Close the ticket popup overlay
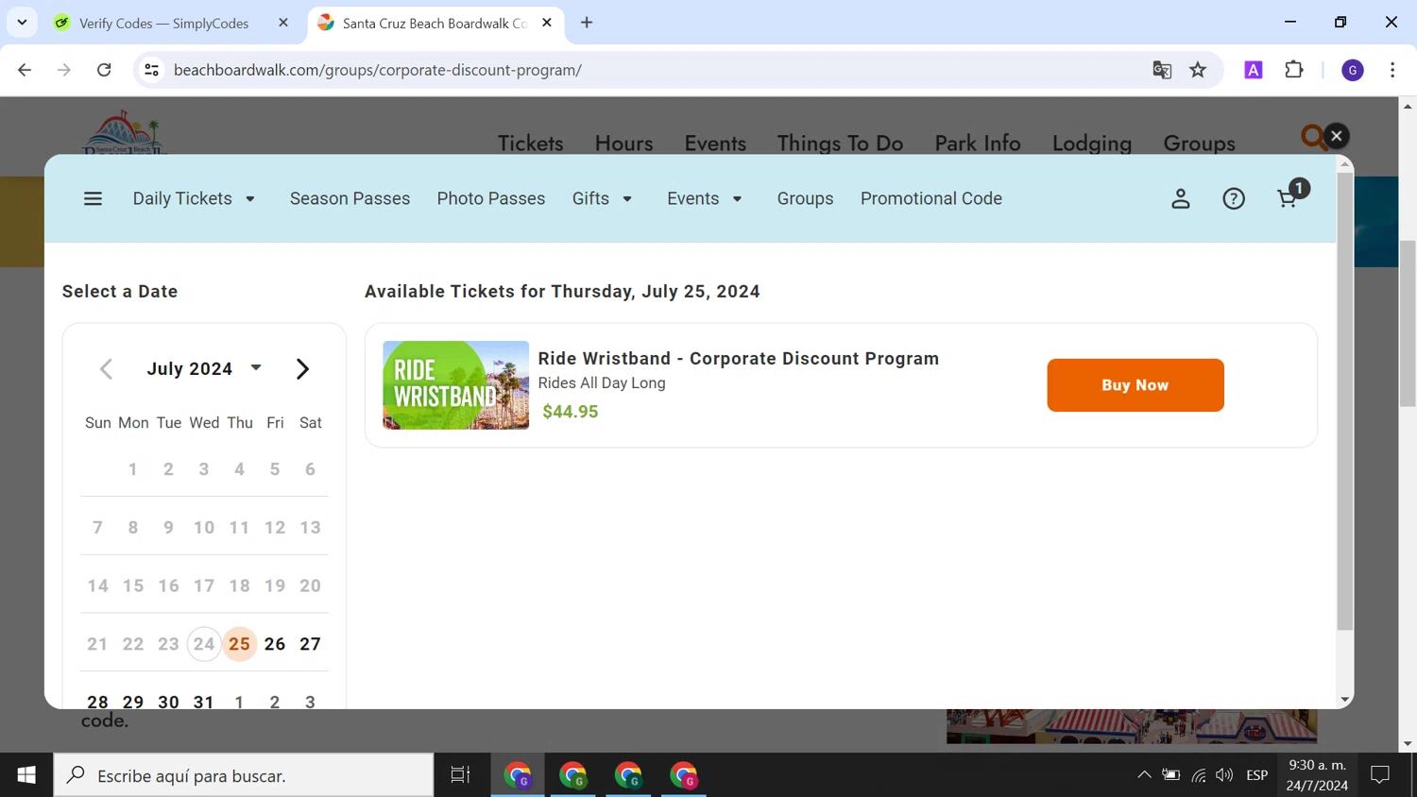 pos(1336,136)
